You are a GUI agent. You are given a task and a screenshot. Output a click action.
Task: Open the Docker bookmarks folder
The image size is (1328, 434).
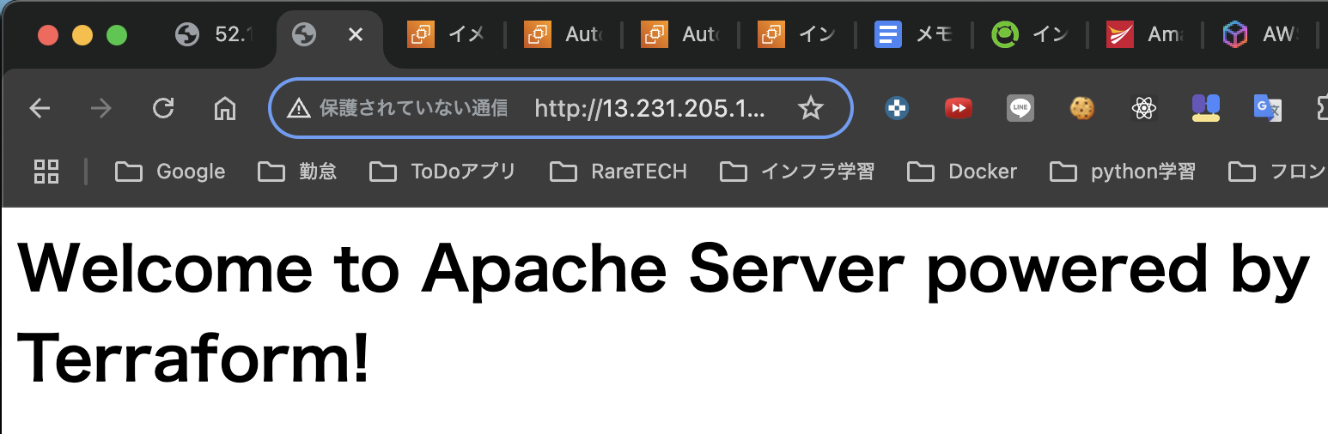click(x=962, y=172)
